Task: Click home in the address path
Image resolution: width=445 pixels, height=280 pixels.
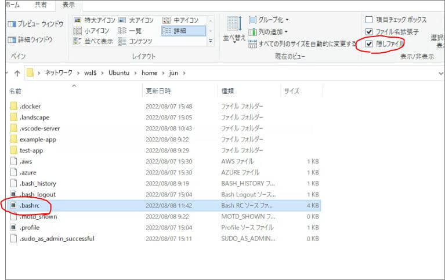Action: [149, 73]
